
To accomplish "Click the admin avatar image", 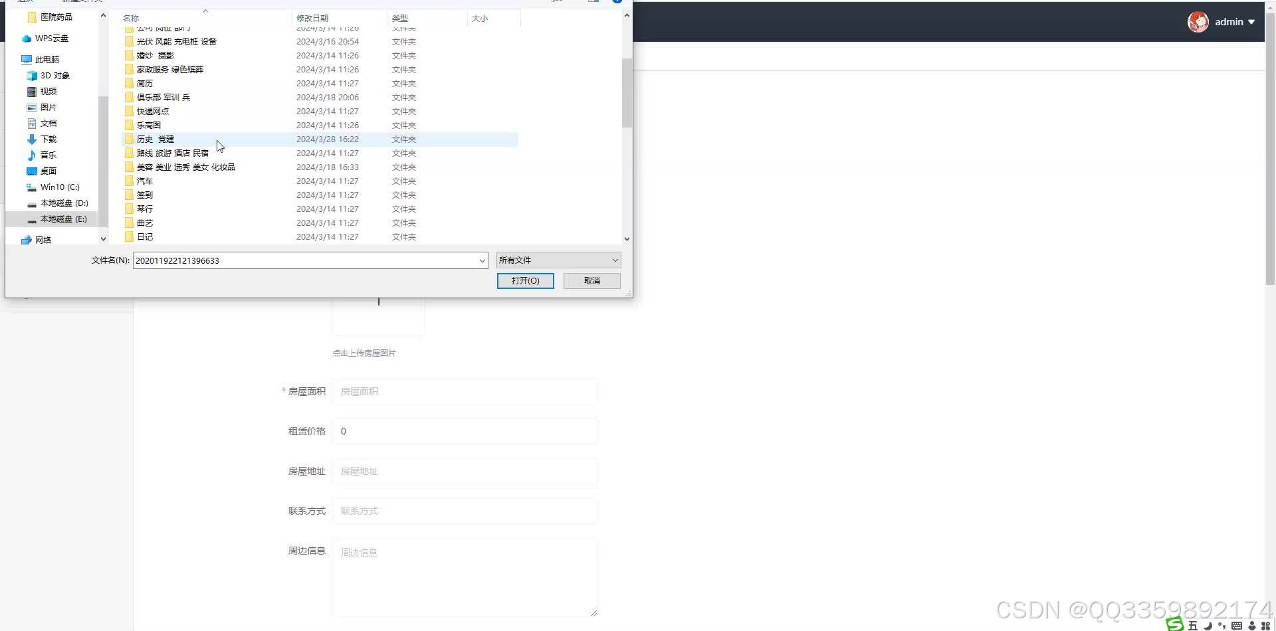I will 1198,22.
